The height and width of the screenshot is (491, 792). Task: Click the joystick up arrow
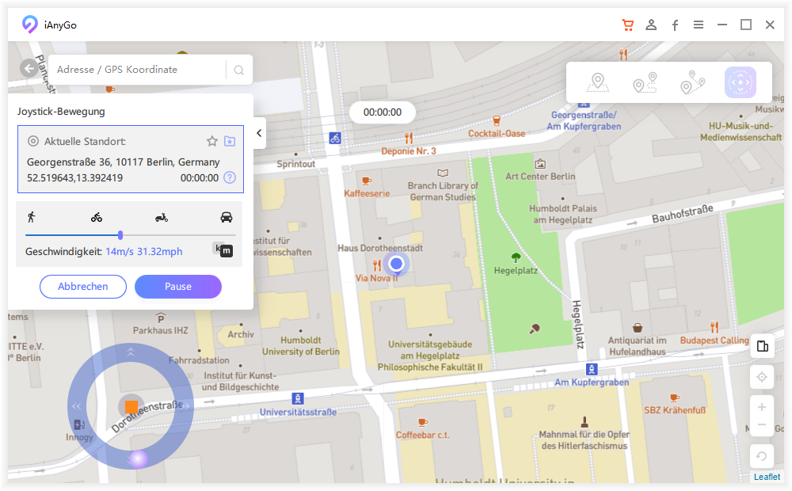[x=131, y=352]
